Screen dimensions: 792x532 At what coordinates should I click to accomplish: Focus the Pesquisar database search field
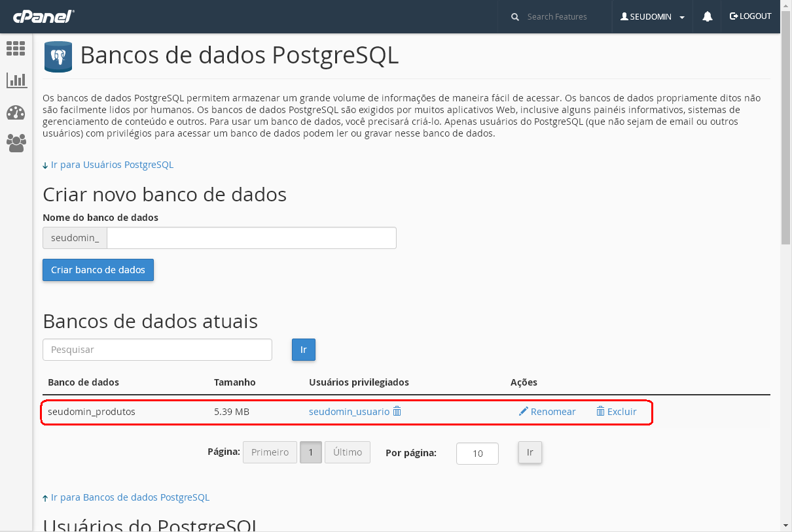pos(157,350)
